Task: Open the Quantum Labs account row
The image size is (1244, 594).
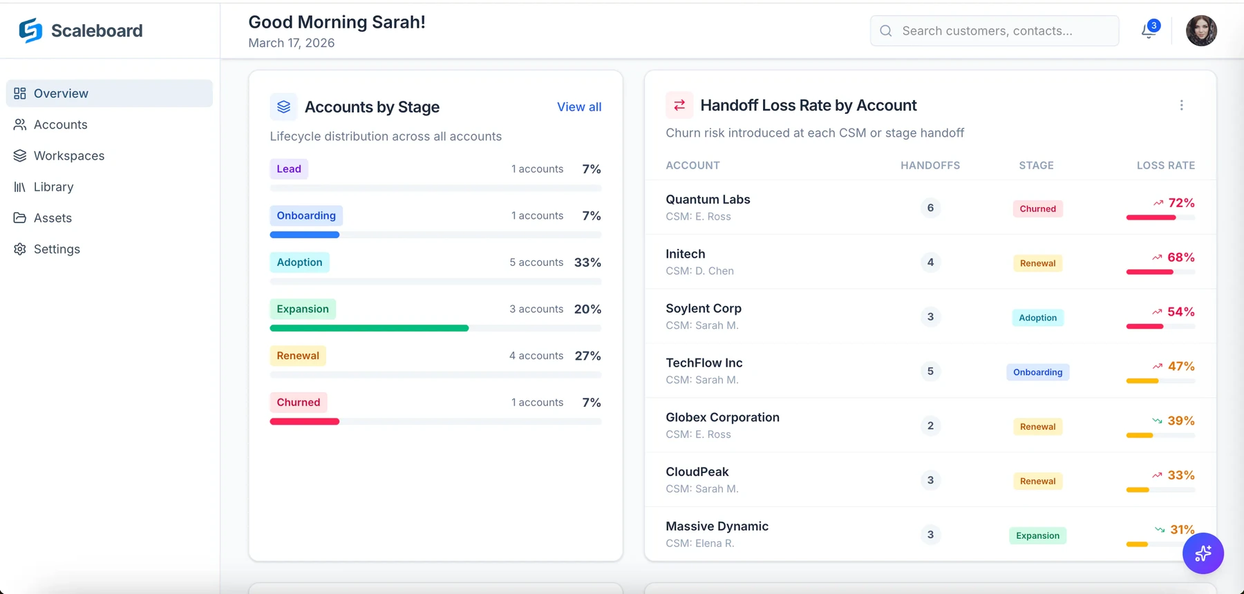Action: tap(930, 207)
